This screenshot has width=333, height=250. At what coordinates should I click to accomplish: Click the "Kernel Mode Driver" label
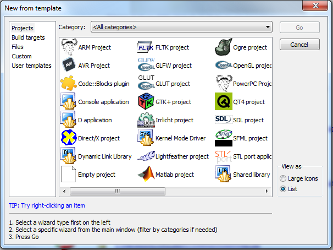pyautogui.click(x=181, y=138)
